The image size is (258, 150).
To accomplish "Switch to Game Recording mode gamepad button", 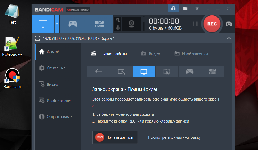I will [x=73, y=24].
